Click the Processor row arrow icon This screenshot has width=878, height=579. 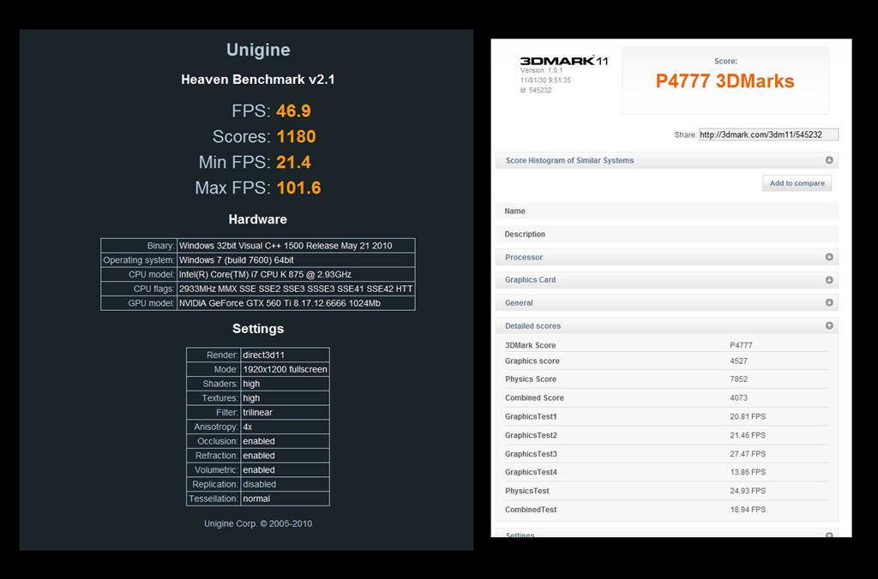(x=829, y=257)
